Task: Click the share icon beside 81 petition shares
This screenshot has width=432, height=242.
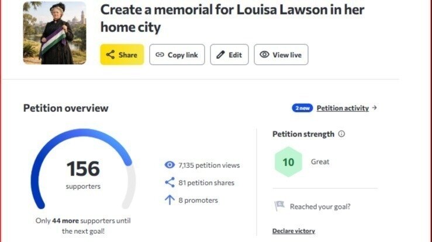Action: pos(170,183)
